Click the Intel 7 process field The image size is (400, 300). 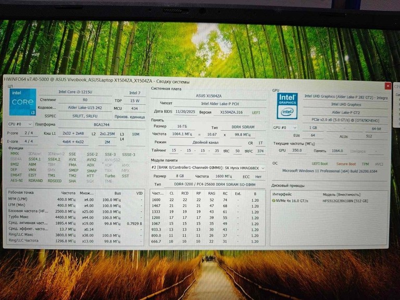[x=135, y=93]
